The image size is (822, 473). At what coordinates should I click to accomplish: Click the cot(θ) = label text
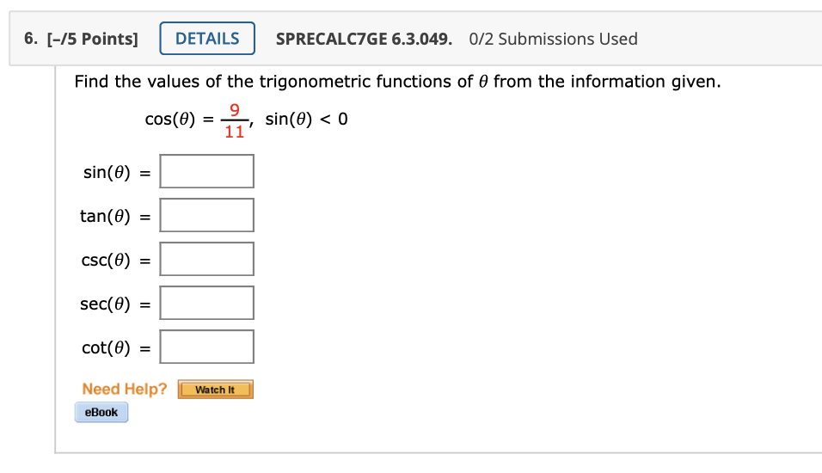tap(116, 347)
